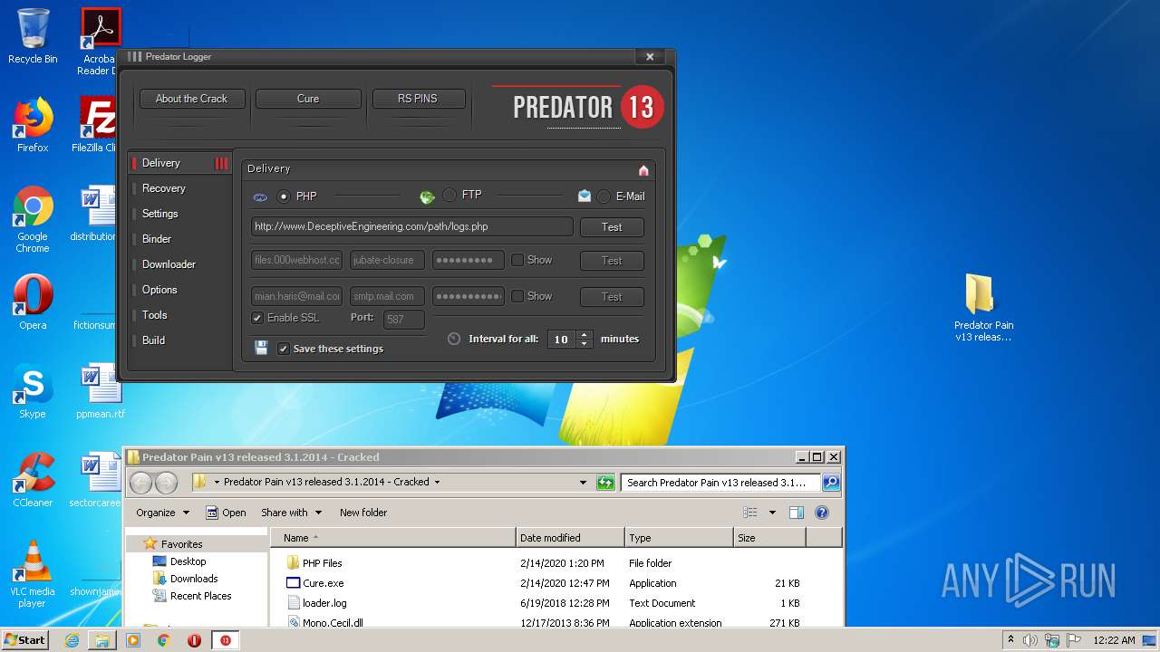Switch to the Binder section

[x=157, y=239]
